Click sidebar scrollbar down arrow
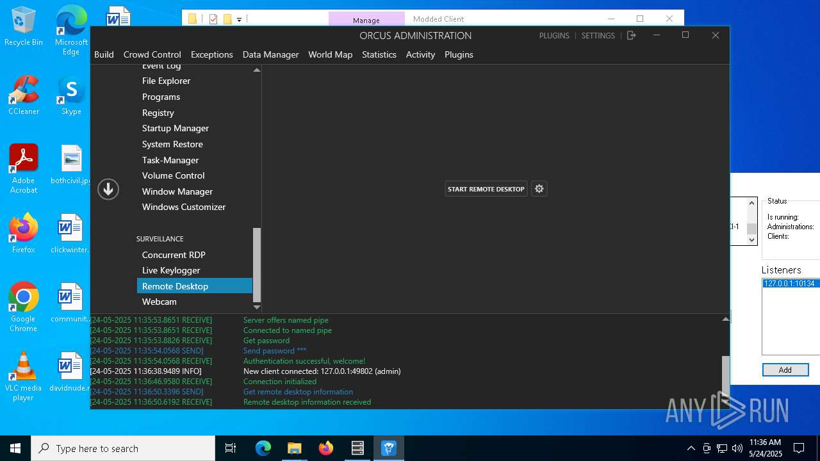820x461 pixels. (257, 307)
